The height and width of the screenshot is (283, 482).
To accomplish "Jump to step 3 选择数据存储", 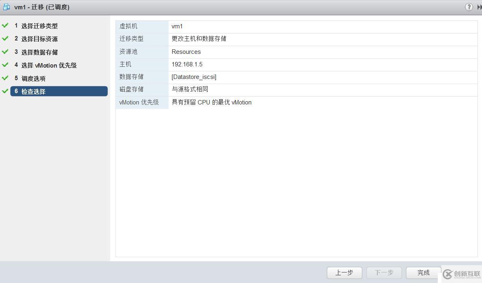I will [39, 52].
